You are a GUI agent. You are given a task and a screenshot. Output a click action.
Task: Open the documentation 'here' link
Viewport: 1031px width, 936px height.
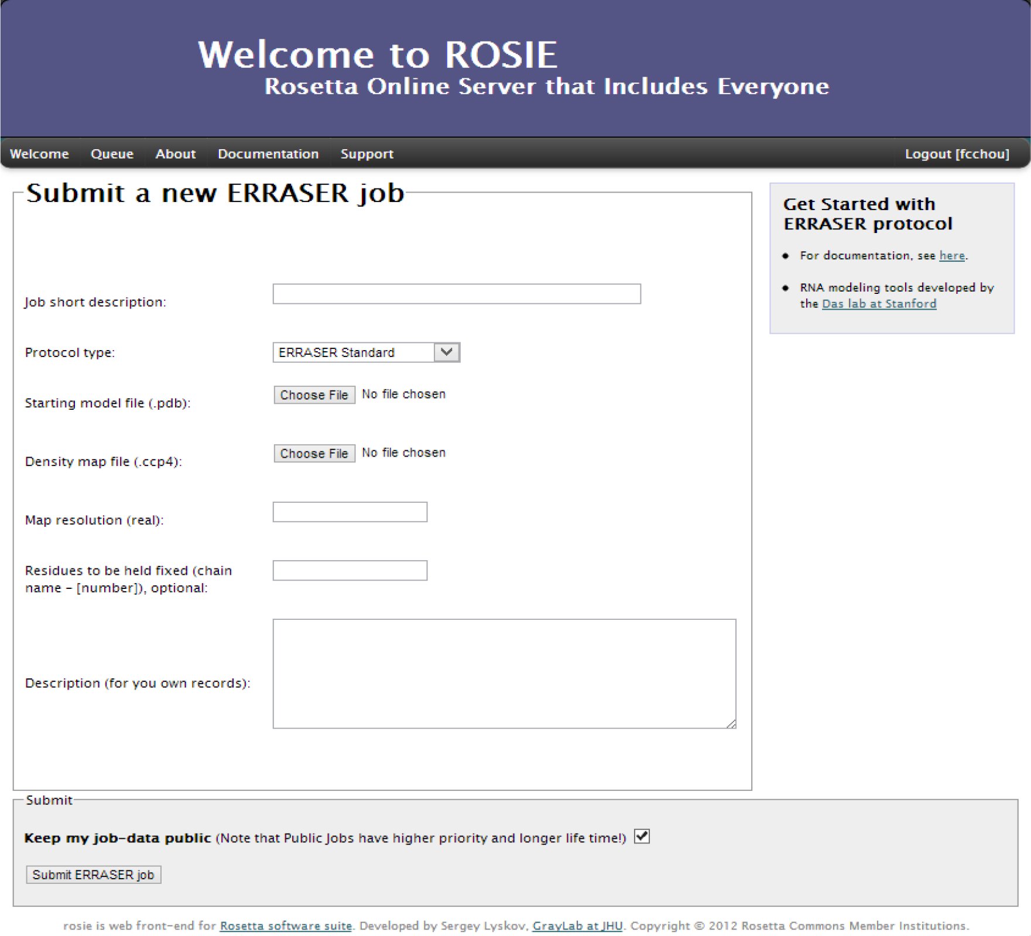pyautogui.click(x=952, y=256)
